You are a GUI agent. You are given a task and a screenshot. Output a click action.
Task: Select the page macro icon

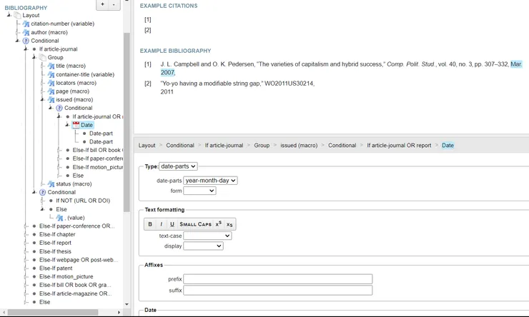[x=51, y=91]
